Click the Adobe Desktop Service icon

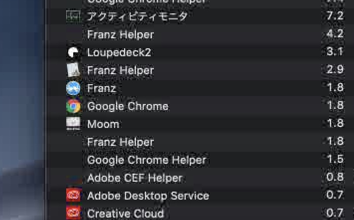click(x=73, y=196)
